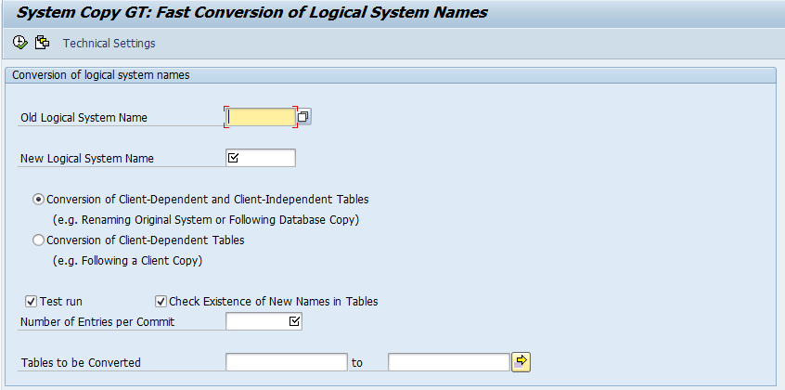Open multiple selection for Tables to be Converted
Screen dimensions: 785x390
click(521, 361)
